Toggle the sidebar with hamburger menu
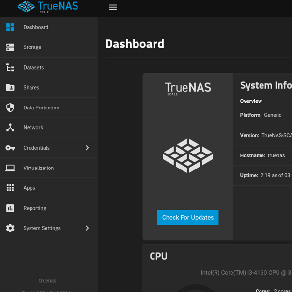 tap(113, 7)
